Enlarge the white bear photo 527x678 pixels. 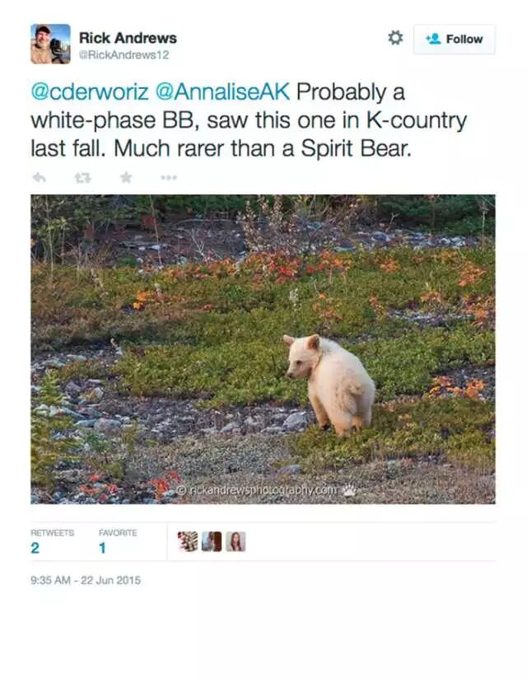(263, 349)
